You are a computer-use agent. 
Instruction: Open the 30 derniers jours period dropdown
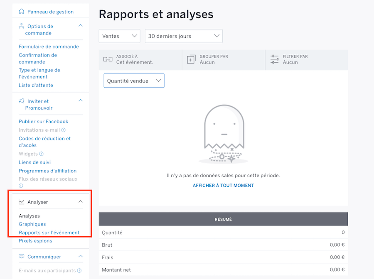(183, 36)
